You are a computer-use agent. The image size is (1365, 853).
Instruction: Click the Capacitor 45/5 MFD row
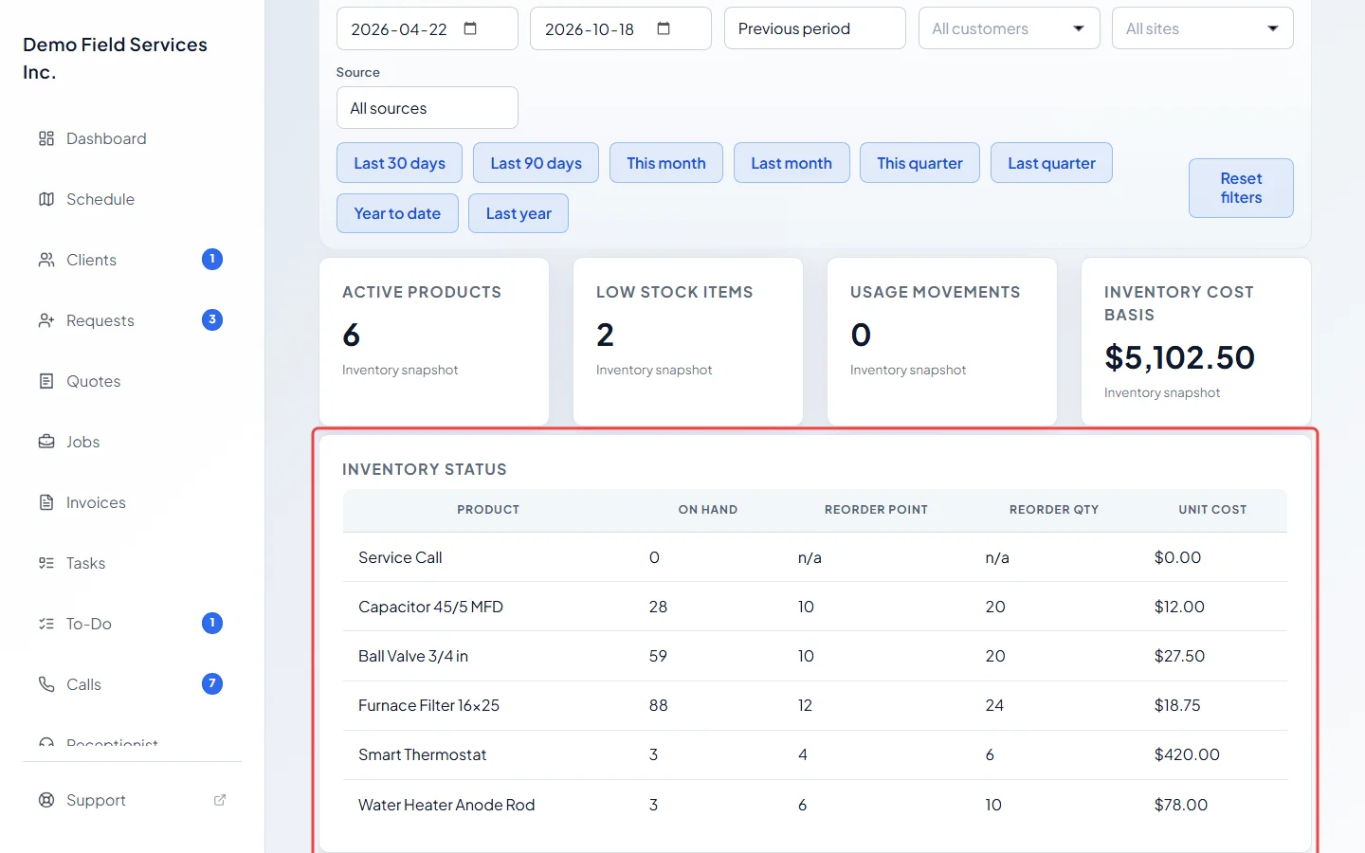coord(815,607)
